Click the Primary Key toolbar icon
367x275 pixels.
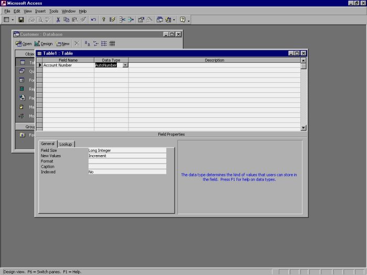point(104,19)
